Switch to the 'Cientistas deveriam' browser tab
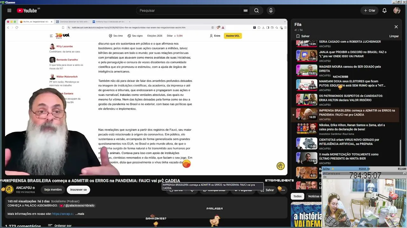This screenshot has width=407, height=228. coord(72,22)
